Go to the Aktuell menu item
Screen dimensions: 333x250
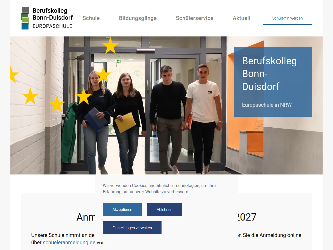pos(241,18)
